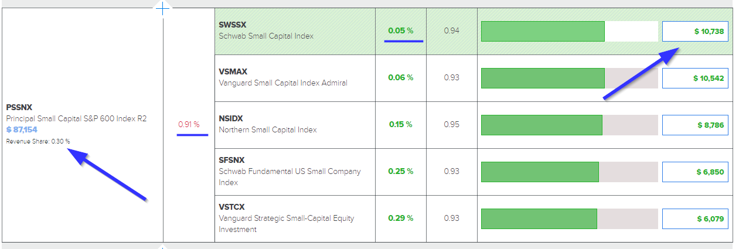Click the $ 6,079 savings box
This screenshot has width=739, height=249.
point(695,219)
